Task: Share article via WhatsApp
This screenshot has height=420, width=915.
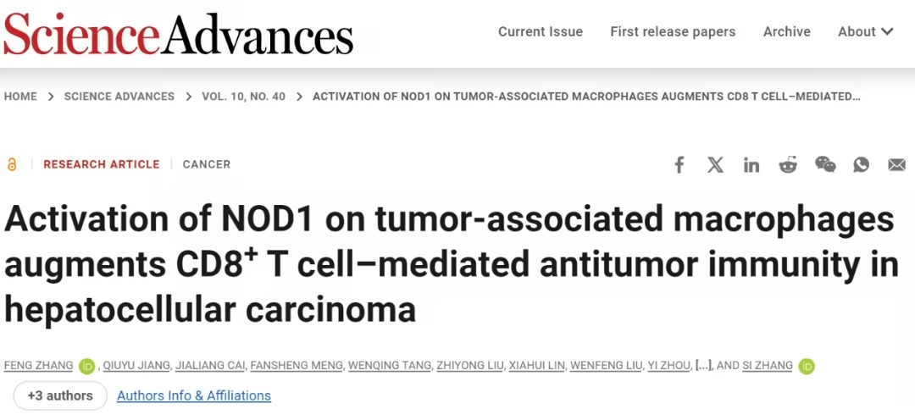Action: tap(862, 165)
